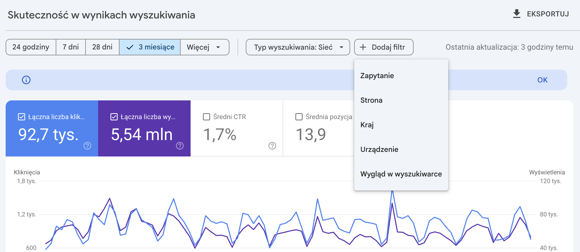Click the page title Skuteczność w wynikach wyszukiwania
The height and width of the screenshot is (252, 580).
tap(101, 15)
